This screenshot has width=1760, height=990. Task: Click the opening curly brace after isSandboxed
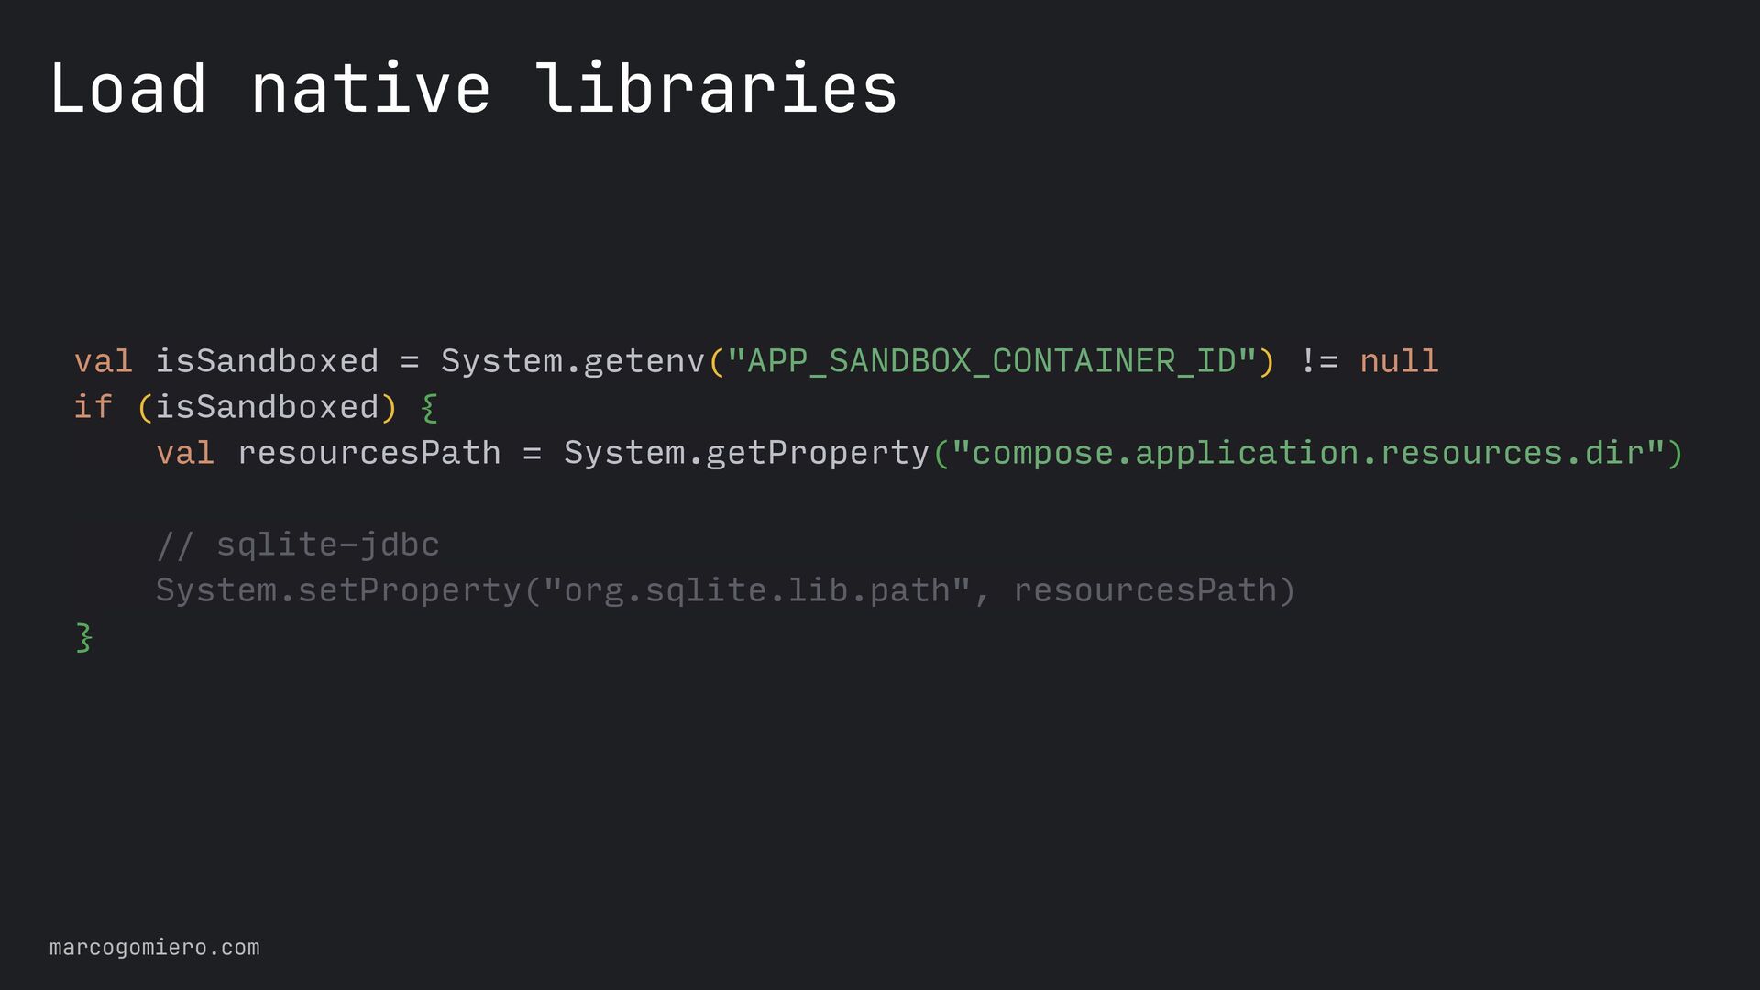(x=429, y=408)
